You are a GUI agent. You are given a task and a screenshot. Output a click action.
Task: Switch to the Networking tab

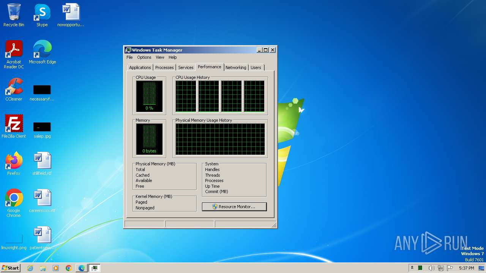(236, 67)
